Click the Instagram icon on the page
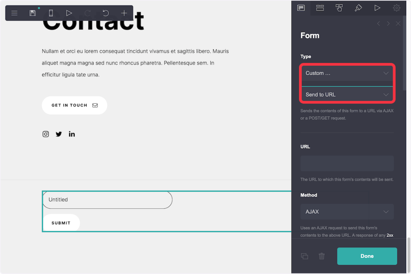This screenshot has height=274, width=411. [46, 134]
